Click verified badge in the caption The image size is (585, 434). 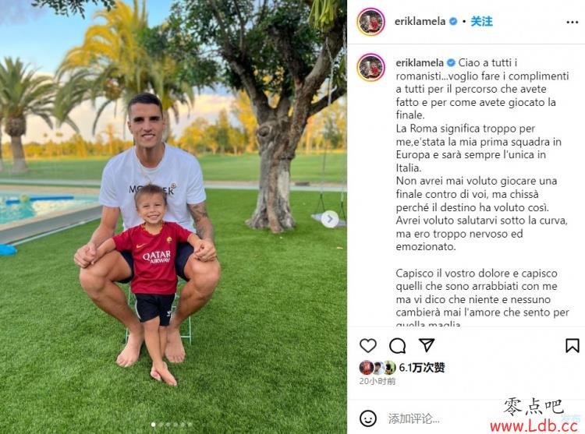tap(451, 62)
